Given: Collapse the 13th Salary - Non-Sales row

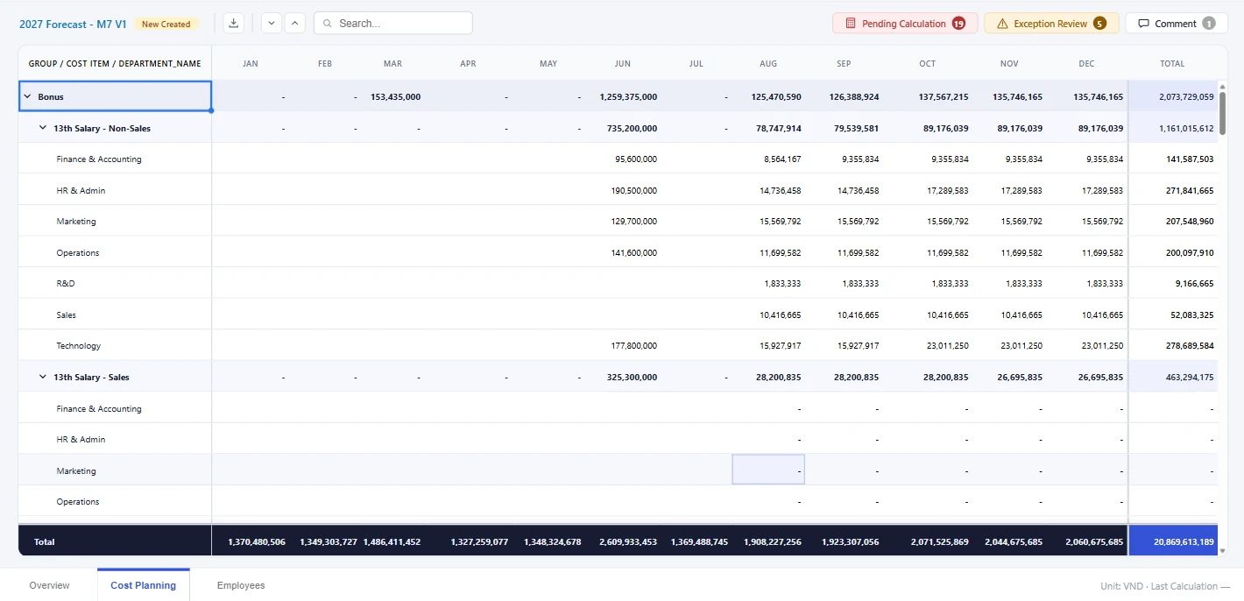Looking at the screenshot, I should (43, 128).
